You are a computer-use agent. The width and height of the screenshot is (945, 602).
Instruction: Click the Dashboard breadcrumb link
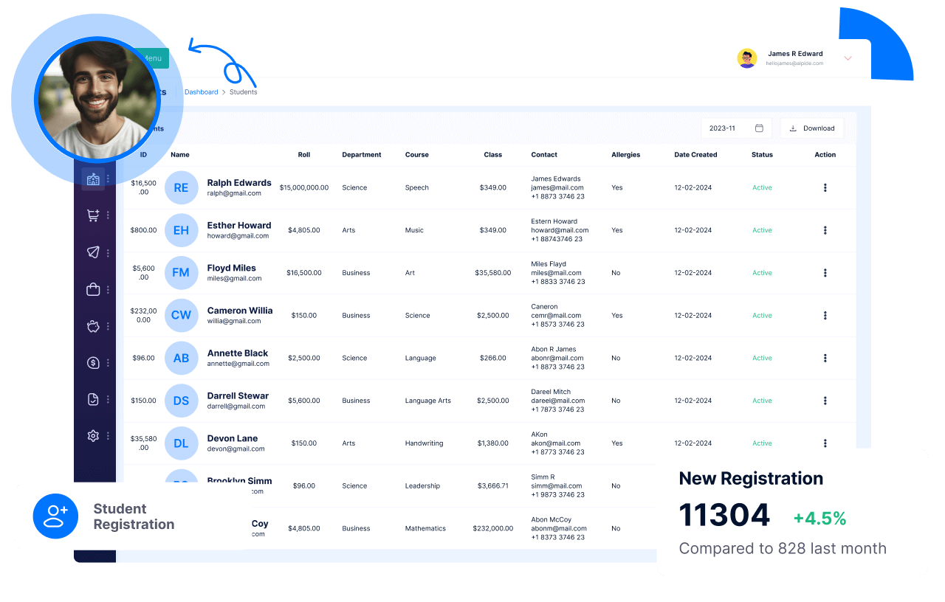click(202, 92)
